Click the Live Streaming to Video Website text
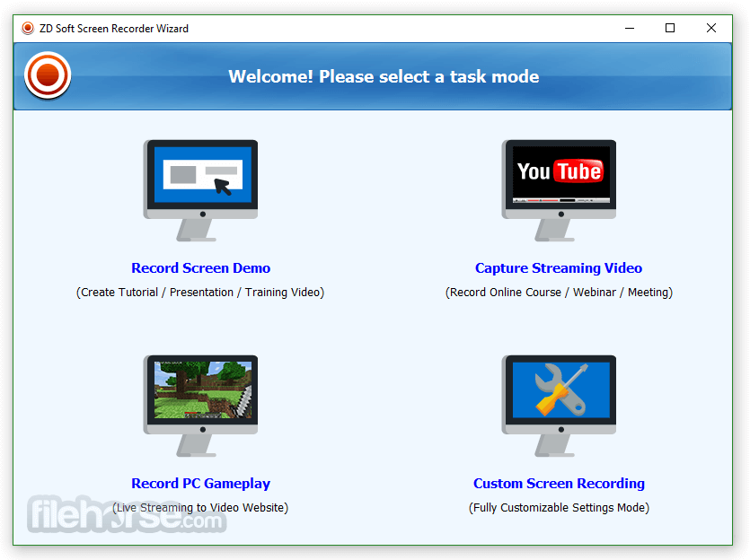This screenshot has height=560, width=750. (x=200, y=508)
